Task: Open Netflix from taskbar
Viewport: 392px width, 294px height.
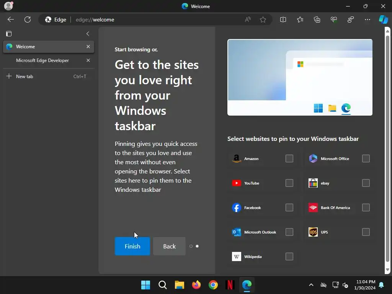Action: click(x=230, y=285)
